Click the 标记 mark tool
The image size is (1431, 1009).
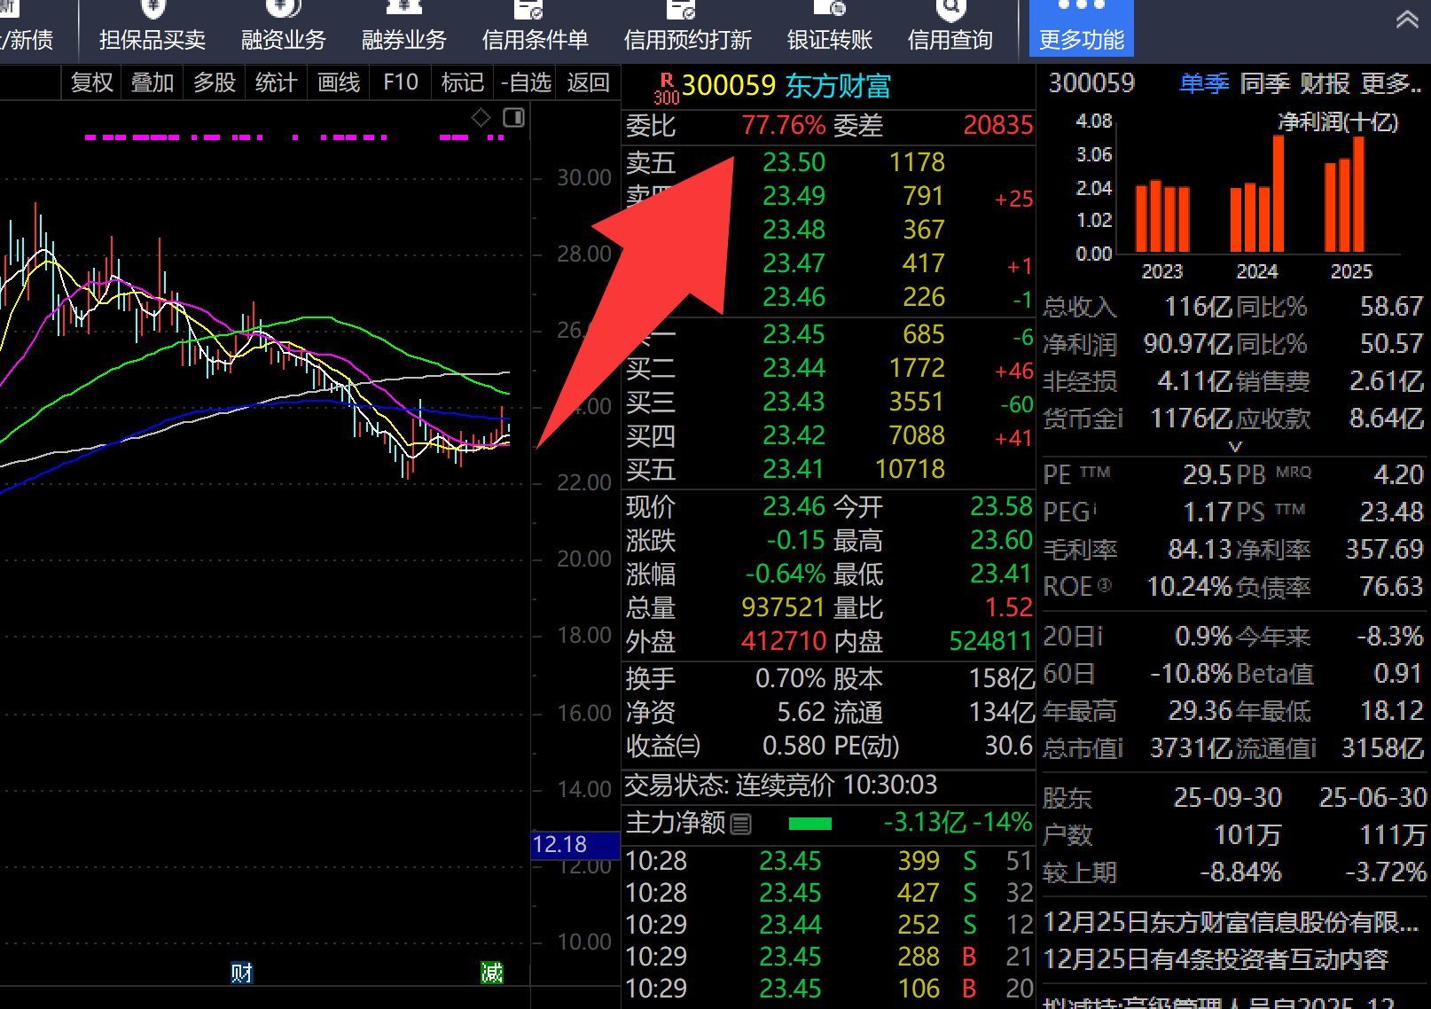point(463,82)
